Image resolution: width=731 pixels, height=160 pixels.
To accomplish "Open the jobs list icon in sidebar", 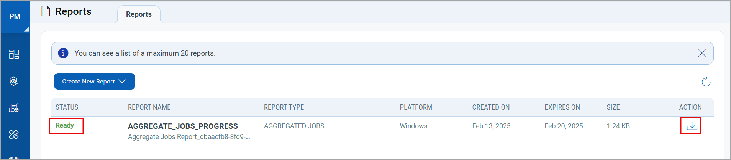I will pyautogui.click(x=14, y=108).
